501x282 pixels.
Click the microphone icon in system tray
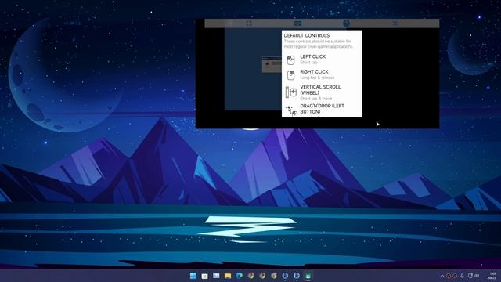(462, 276)
